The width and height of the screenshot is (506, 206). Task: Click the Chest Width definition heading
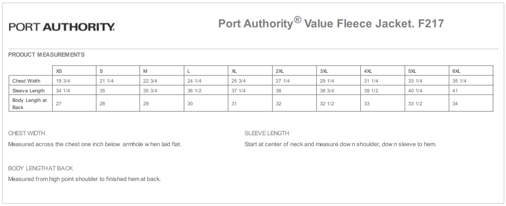click(27, 133)
